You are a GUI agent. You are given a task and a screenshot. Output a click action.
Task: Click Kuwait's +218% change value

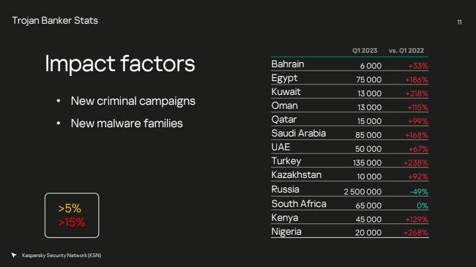(x=416, y=94)
